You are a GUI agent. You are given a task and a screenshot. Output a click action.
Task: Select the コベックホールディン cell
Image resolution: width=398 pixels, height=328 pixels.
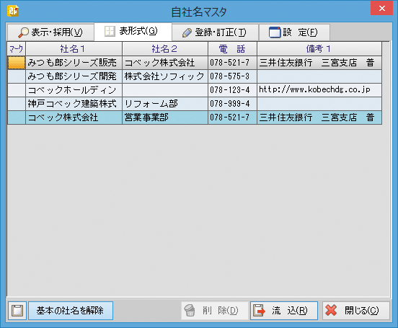click(x=74, y=90)
